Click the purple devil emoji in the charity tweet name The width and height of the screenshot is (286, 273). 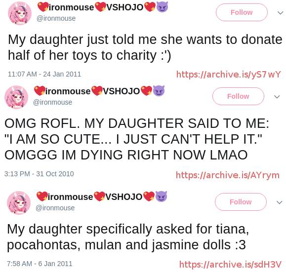[x=162, y=7]
